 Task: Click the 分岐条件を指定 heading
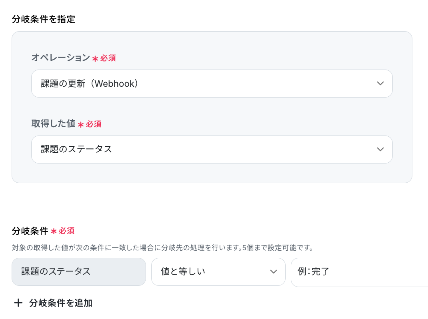[x=44, y=19]
